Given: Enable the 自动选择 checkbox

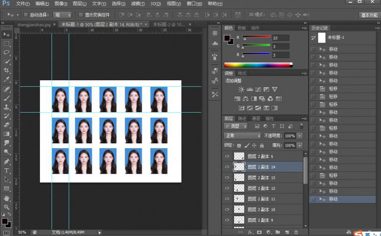Looking at the screenshot, I should tap(25, 15).
